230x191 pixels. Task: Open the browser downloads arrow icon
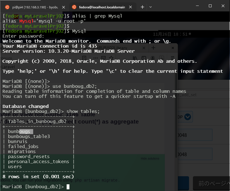point(161,58)
